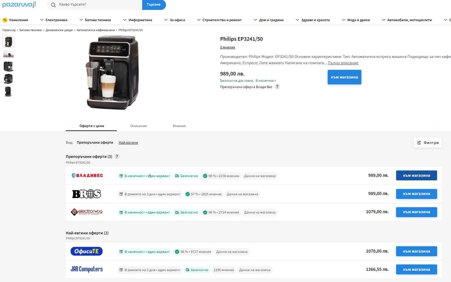Image resolution: width=451 pixels, height=282 pixels.
Task: Open the Пълно описание link
Action: coord(343,63)
